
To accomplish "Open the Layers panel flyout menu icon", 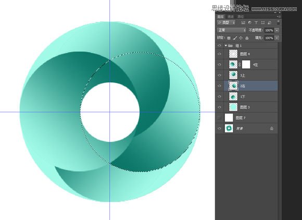I will (x=279, y=17).
